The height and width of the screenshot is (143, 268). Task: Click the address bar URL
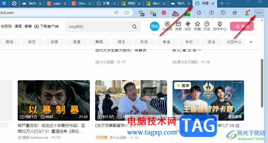[7, 13]
